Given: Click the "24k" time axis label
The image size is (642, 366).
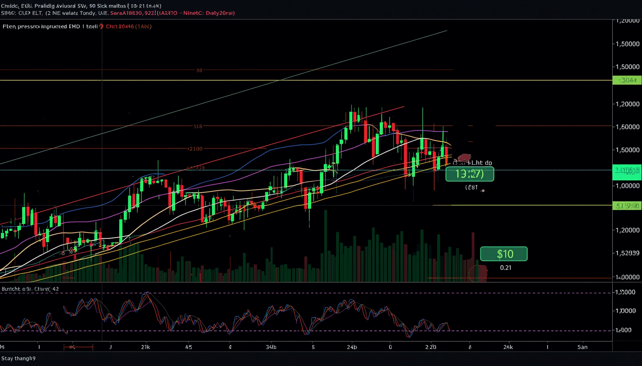Looking at the screenshot, I should (508, 347).
